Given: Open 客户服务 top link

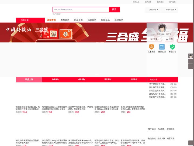Looking at the screenshot, I should pos(172,2).
